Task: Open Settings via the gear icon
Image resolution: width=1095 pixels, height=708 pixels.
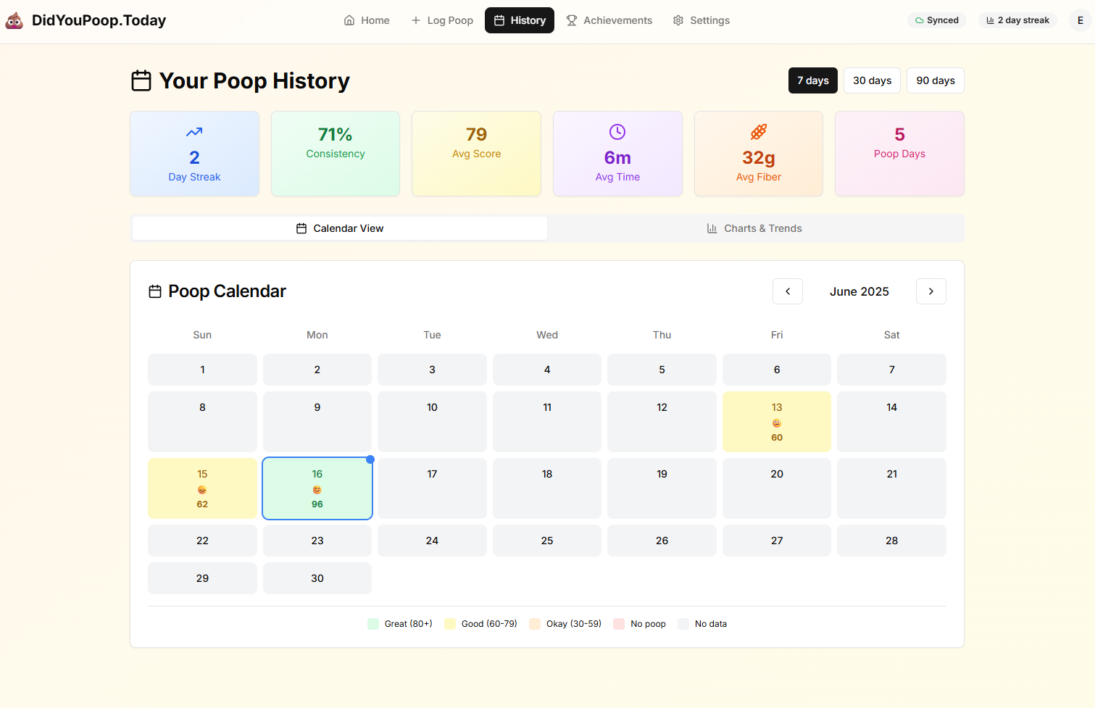Action: point(678,20)
